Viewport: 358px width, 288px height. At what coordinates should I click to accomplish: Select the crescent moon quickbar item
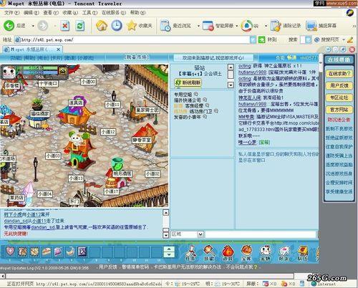tap(70, 251)
